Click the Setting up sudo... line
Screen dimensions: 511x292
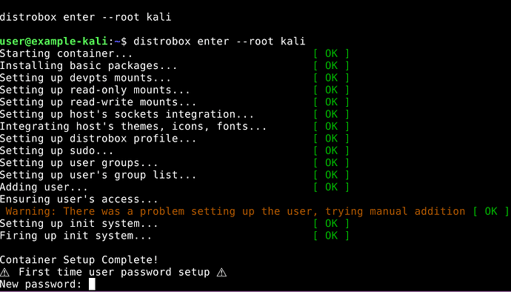(57, 150)
